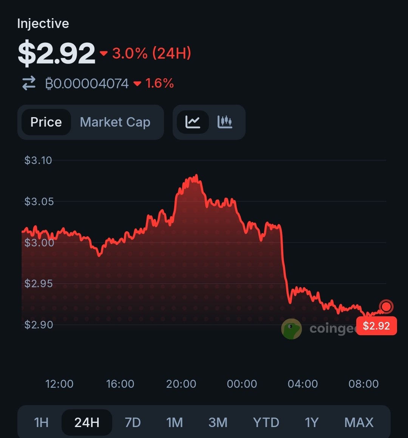Switch to the line chart view
The image size is (408, 438).
click(193, 122)
